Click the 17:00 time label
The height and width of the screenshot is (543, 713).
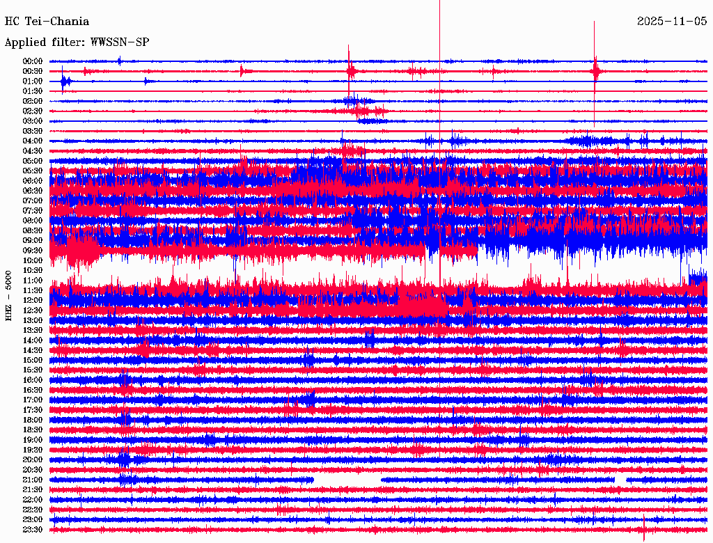(33, 400)
